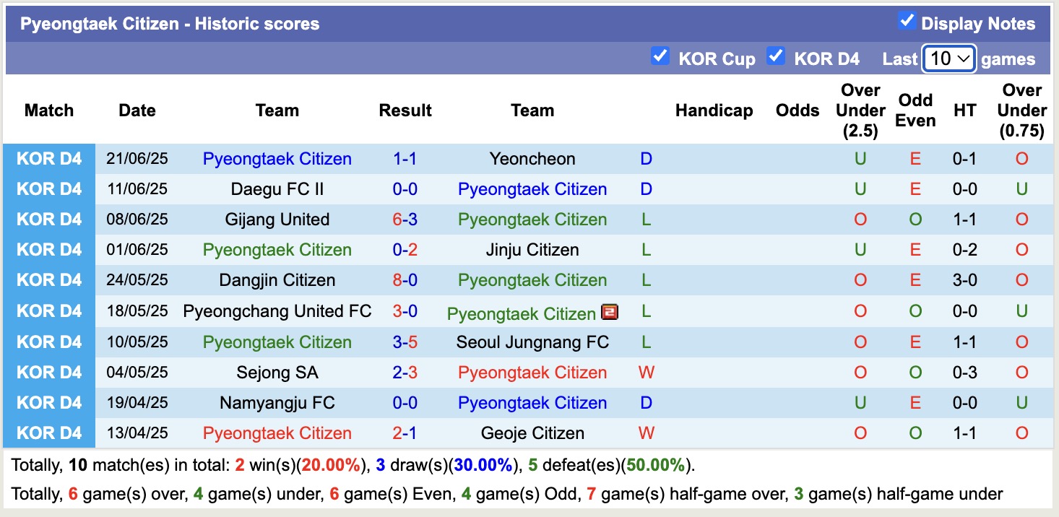Image resolution: width=1059 pixels, height=517 pixels.
Task: Click the Seoul Jungnang FC name
Action: point(532,342)
